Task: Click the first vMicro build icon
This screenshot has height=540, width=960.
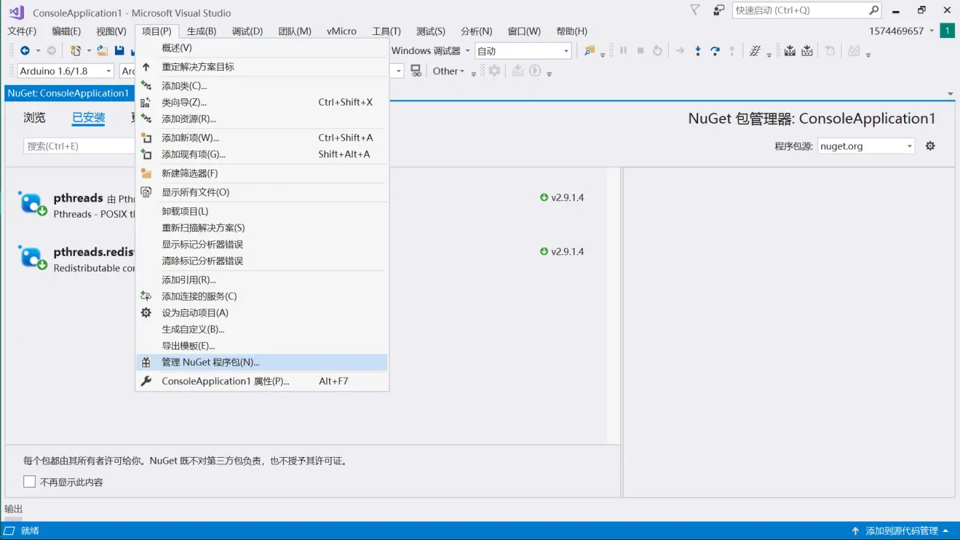Action: tap(790, 50)
